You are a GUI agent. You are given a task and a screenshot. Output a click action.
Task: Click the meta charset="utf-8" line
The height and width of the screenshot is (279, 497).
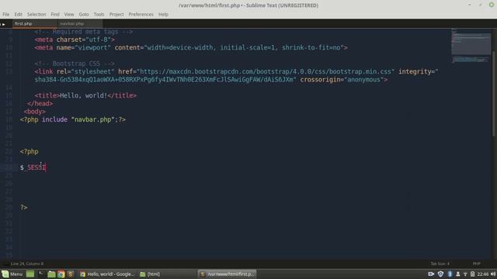click(x=75, y=40)
